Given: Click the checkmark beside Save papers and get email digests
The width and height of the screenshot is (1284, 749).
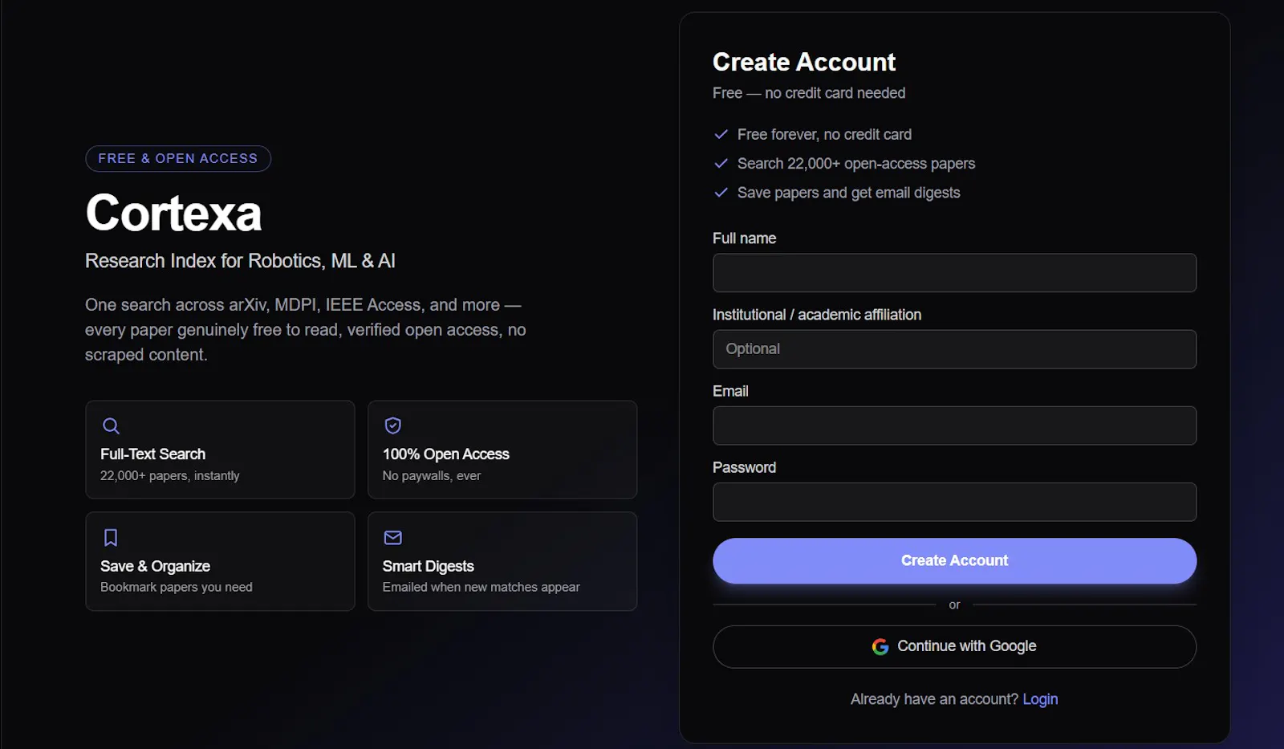Looking at the screenshot, I should 721,193.
